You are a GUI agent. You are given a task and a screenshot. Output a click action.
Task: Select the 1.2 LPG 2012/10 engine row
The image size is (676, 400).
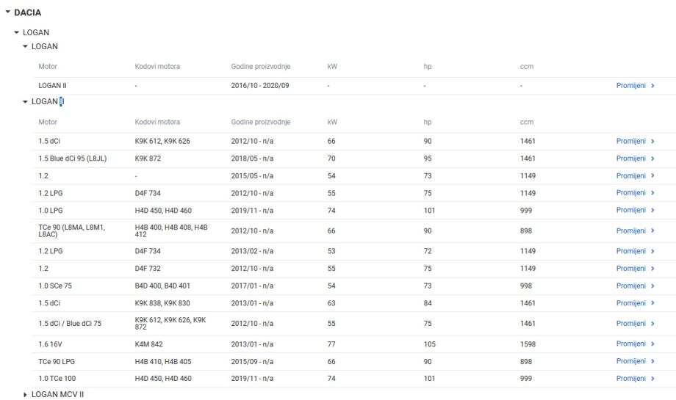[x=220, y=193]
